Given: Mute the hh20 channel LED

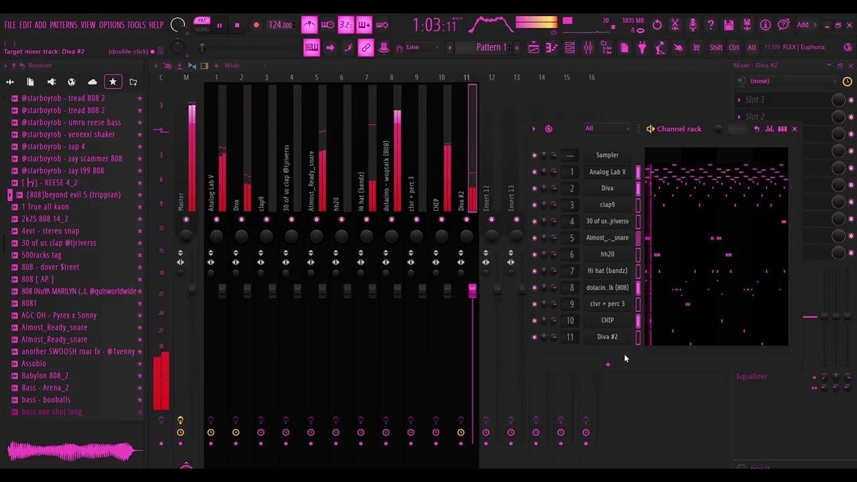Looking at the screenshot, I should coord(534,254).
